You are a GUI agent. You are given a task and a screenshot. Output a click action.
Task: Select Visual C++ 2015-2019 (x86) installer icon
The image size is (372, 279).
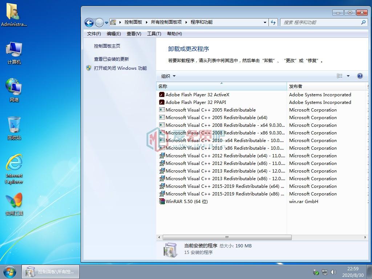tap(162, 194)
